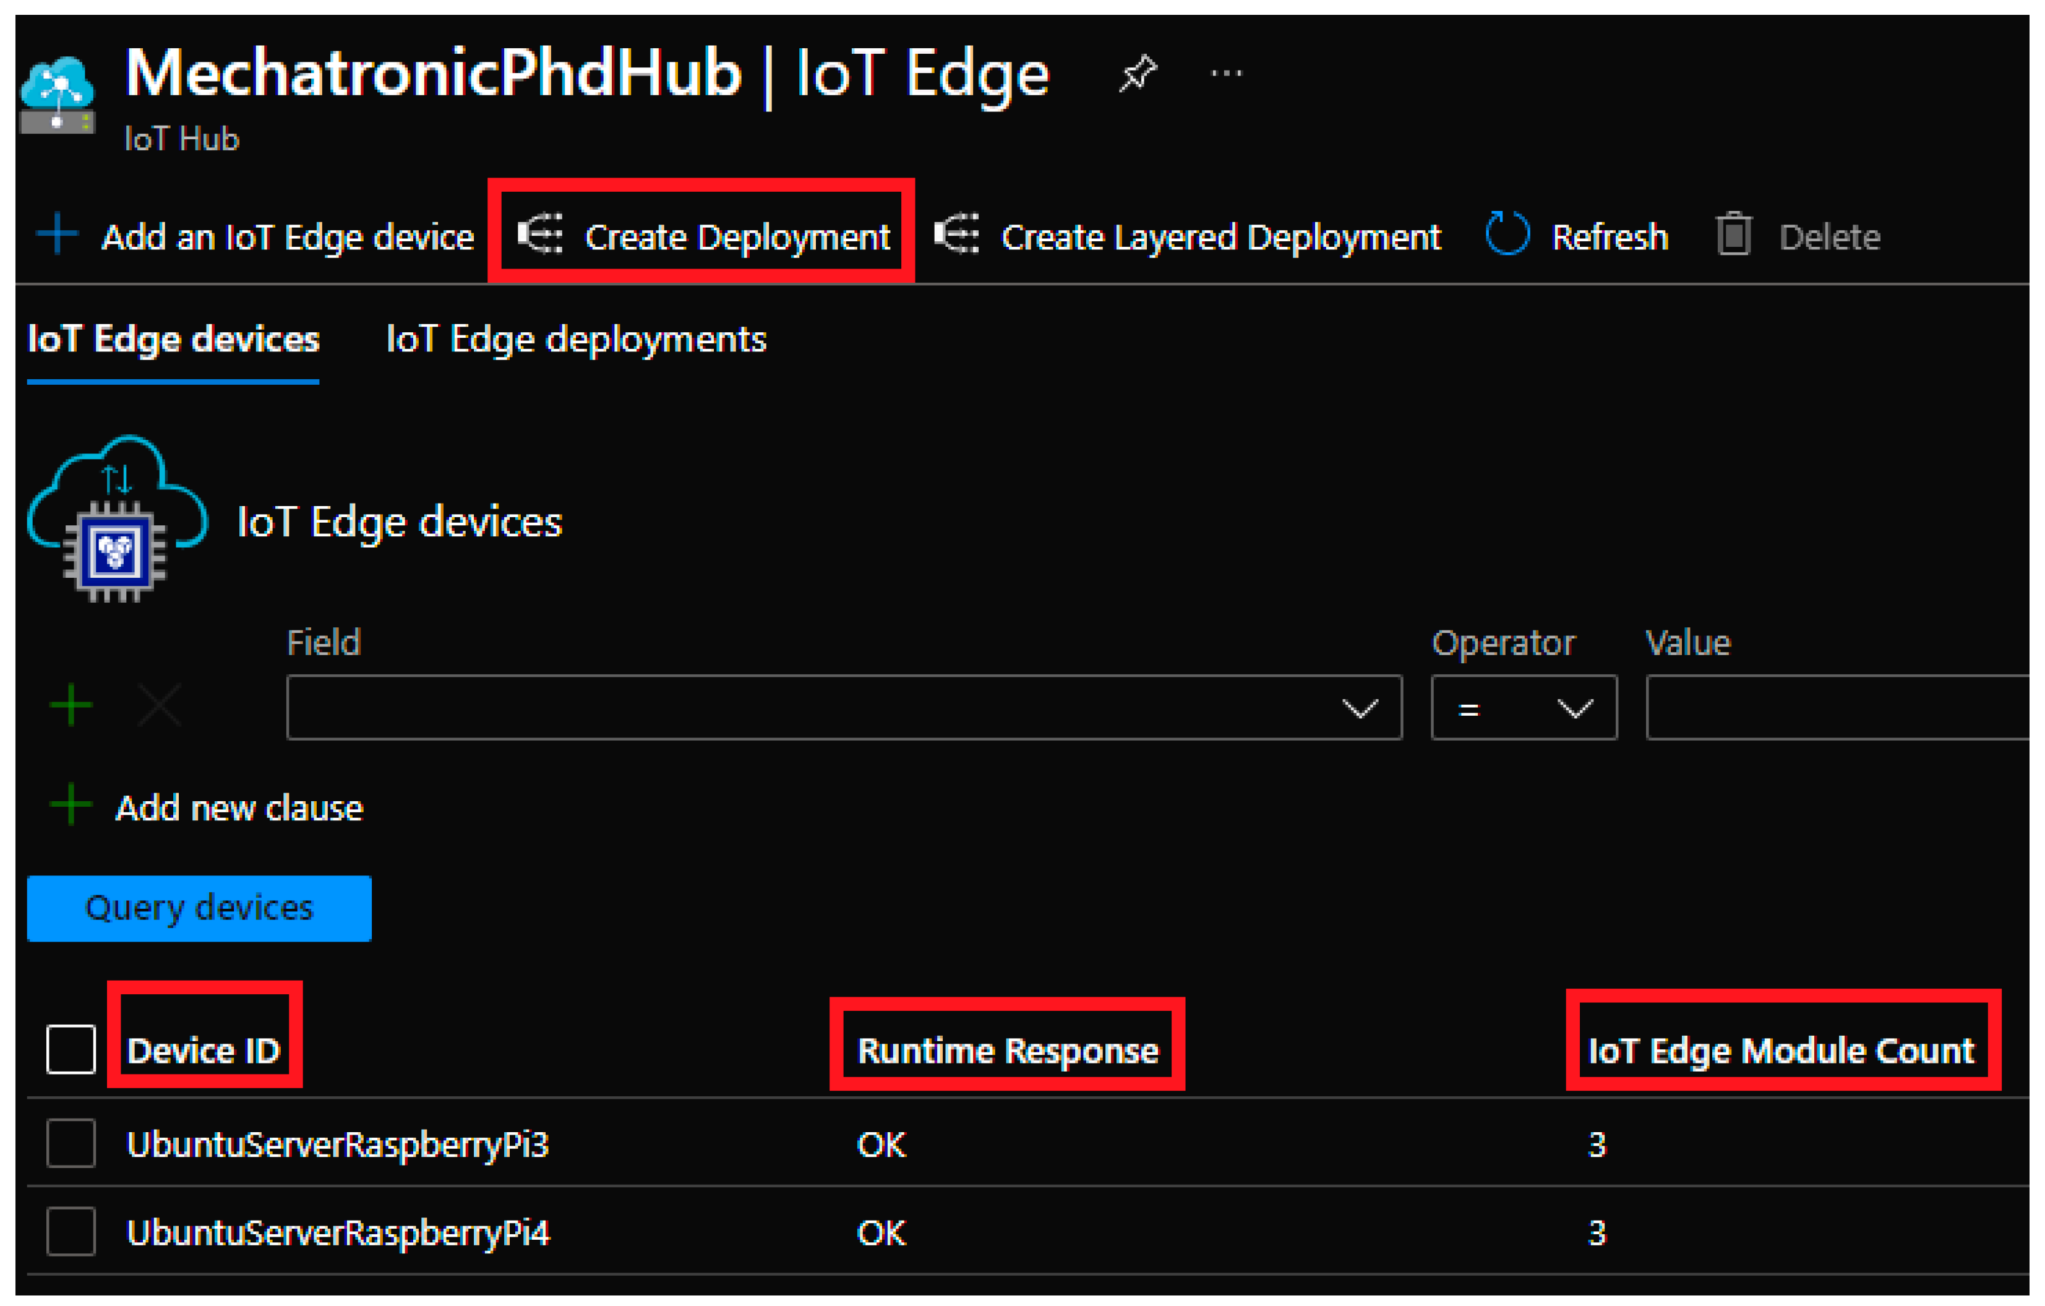Viewport: 2045px width, 1306px height.
Task: Select the IoT Edge devices tab
Action: coord(173,340)
